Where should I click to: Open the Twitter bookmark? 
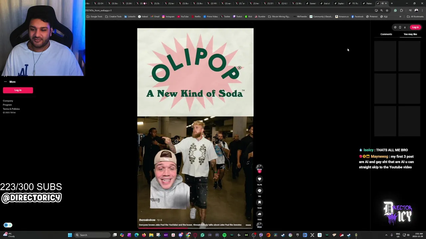click(x=225, y=17)
